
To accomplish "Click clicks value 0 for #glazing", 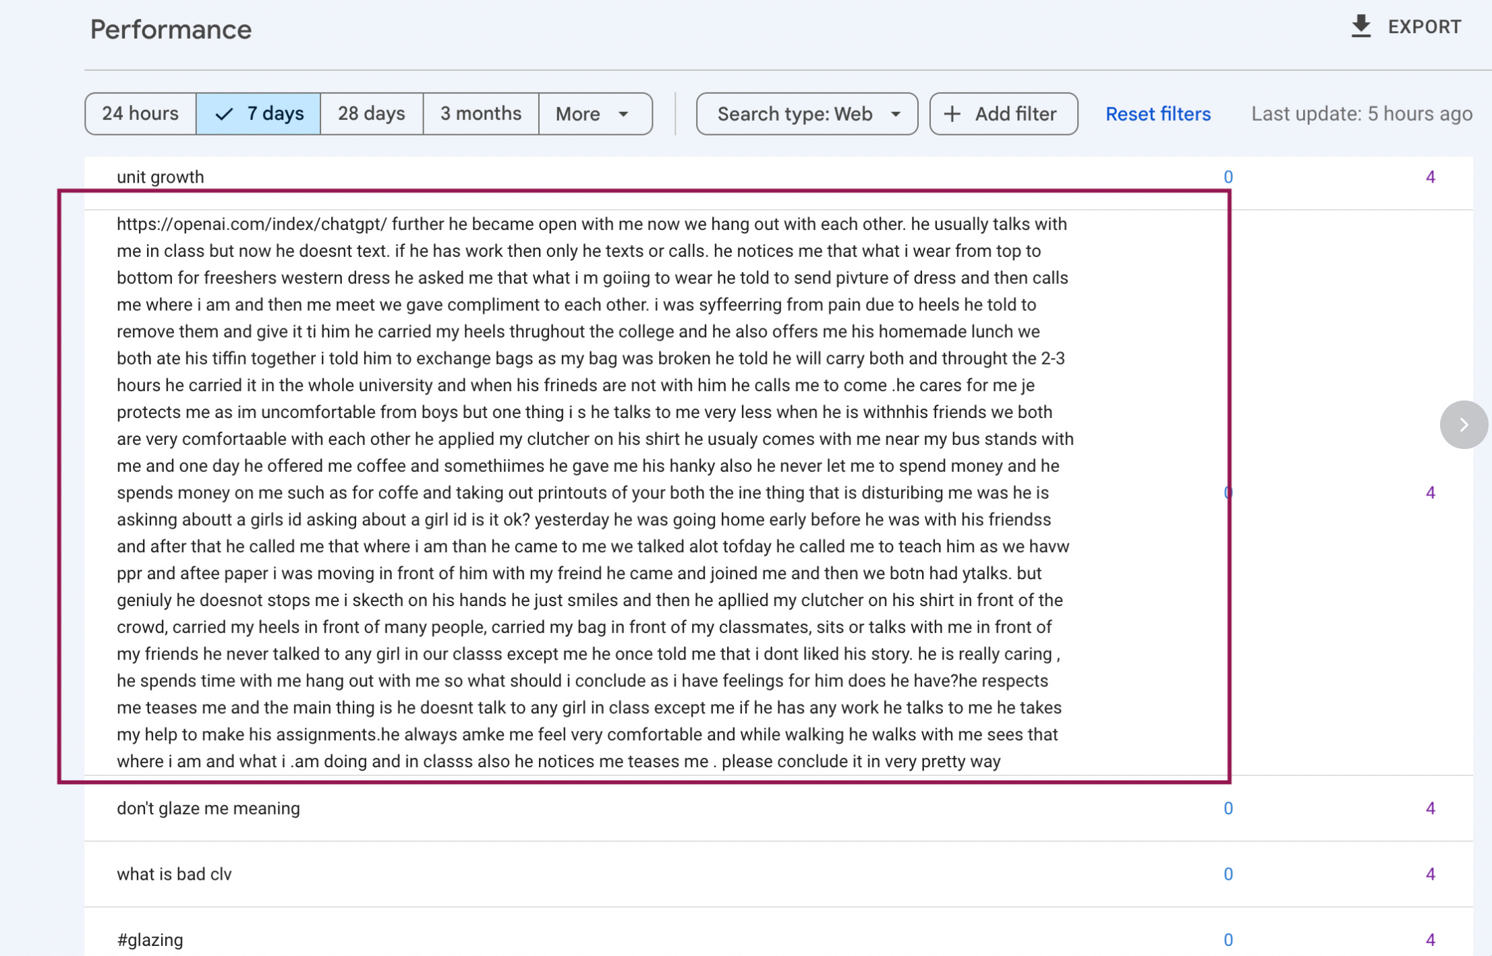I will (x=1228, y=940).
